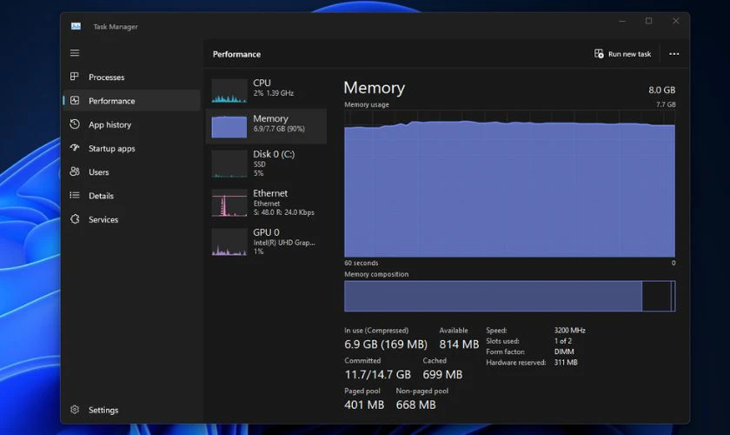The width and height of the screenshot is (730, 435).
Task: Maximize the Task Manager window
Action: coord(648,21)
